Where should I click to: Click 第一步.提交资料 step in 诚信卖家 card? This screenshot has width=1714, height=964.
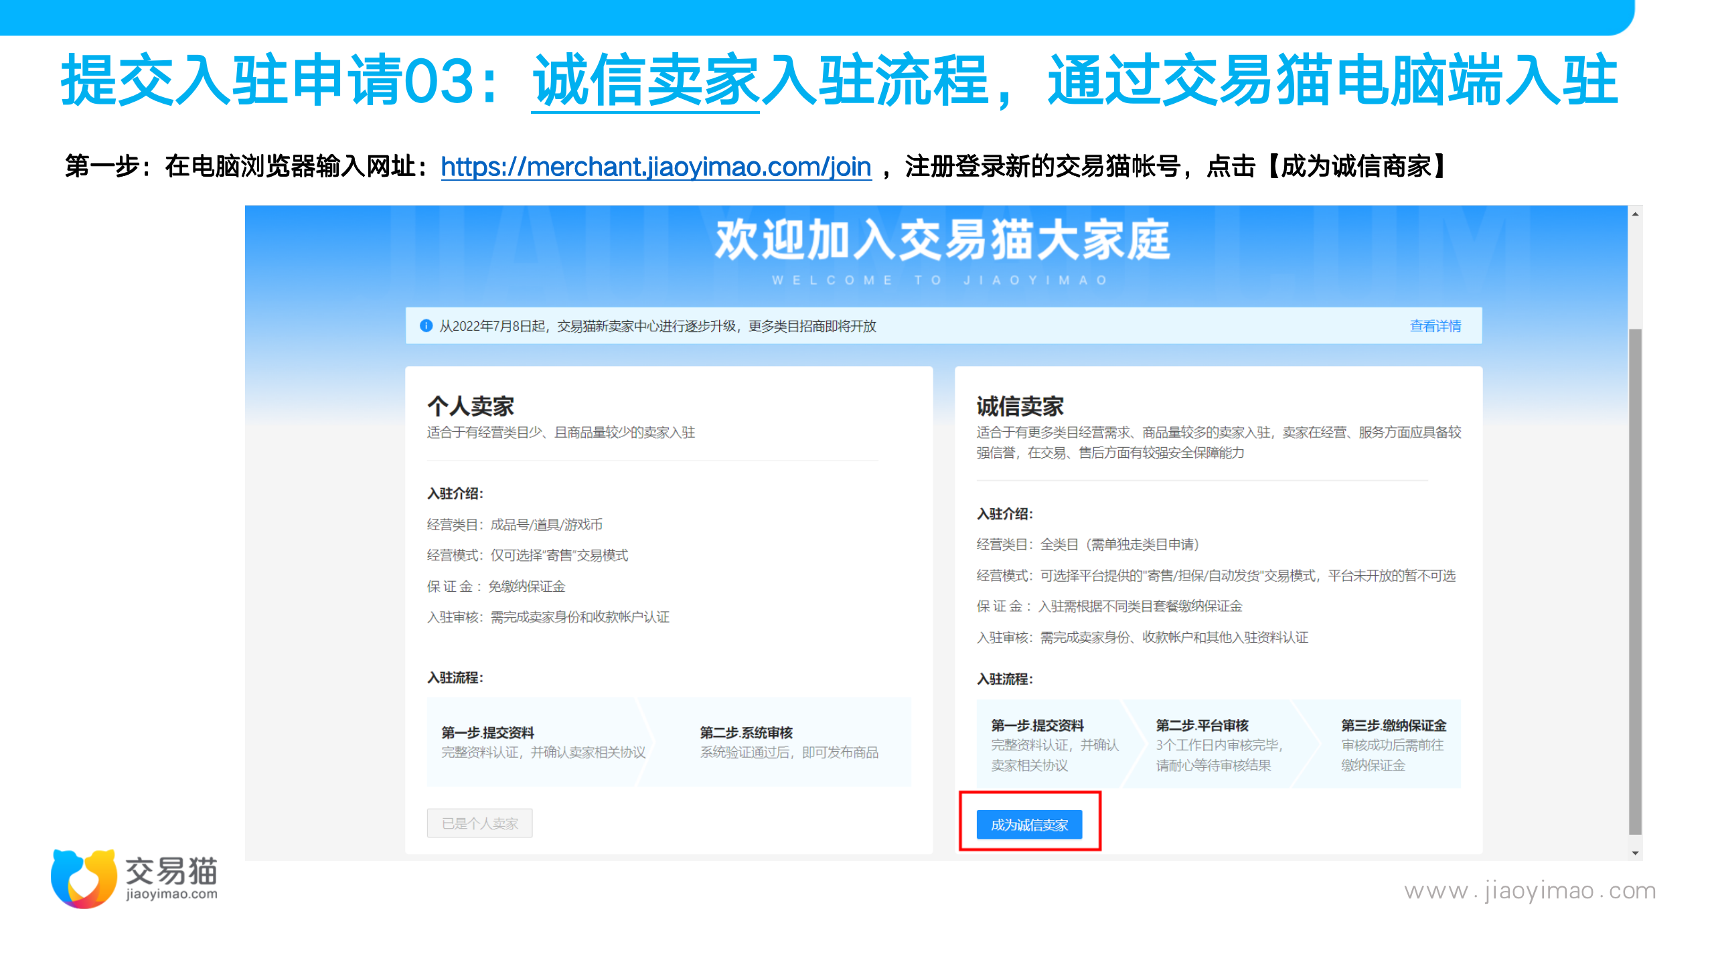pos(1037,725)
